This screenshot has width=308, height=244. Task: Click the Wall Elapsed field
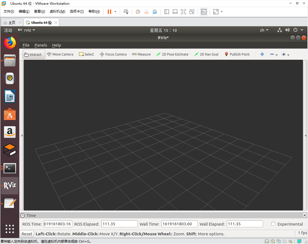click(245, 224)
